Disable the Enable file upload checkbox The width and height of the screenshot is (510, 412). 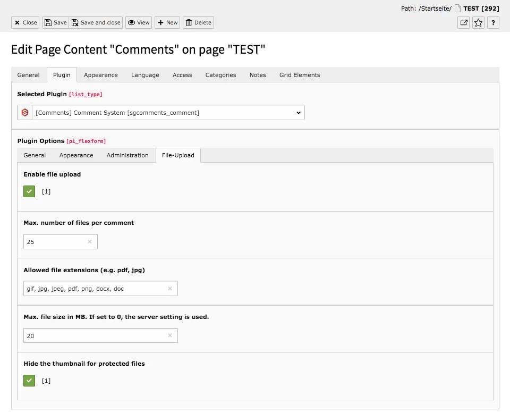tap(29, 191)
